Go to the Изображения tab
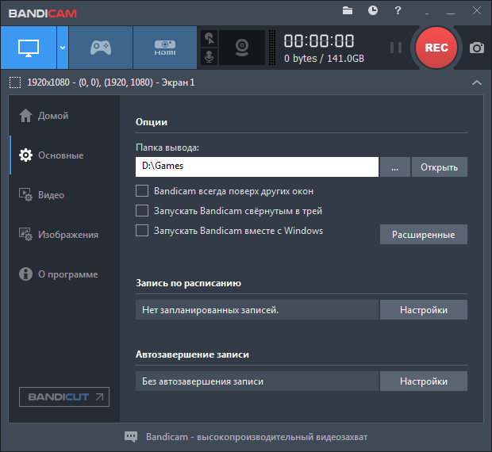This screenshot has width=492, height=452. tap(67, 235)
